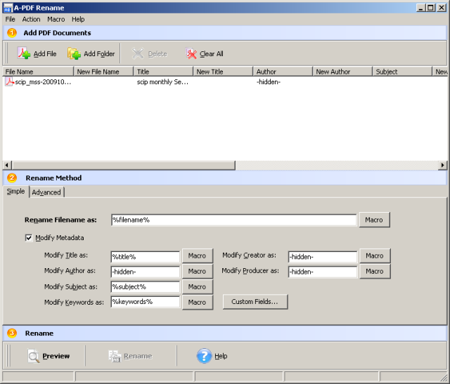Click the Author column header
Screen dimensions: 450x384
[x=283, y=72]
